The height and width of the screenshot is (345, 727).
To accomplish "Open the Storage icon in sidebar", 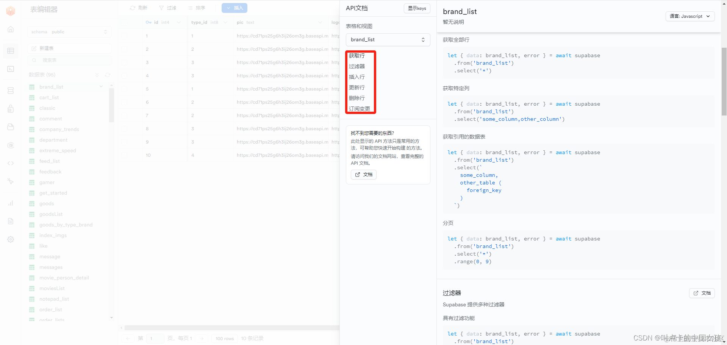I will tap(11, 127).
